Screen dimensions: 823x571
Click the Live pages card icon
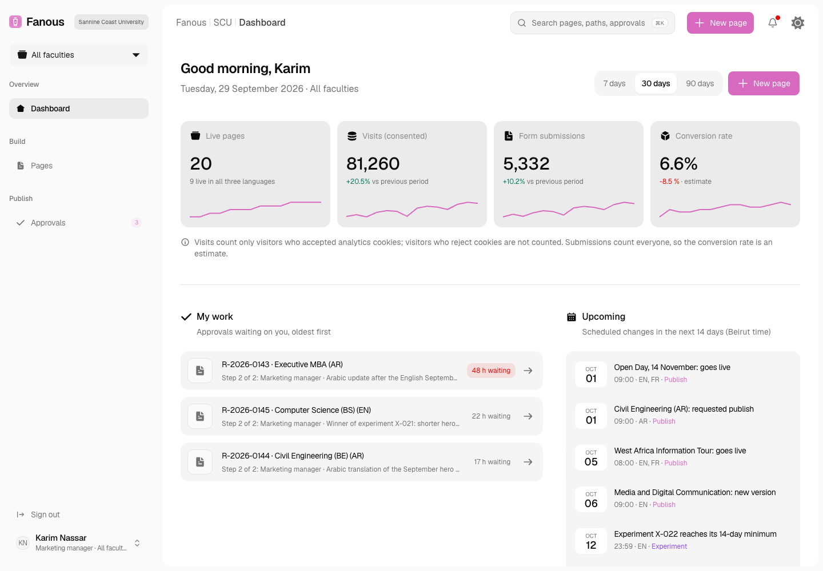(x=195, y=136)
